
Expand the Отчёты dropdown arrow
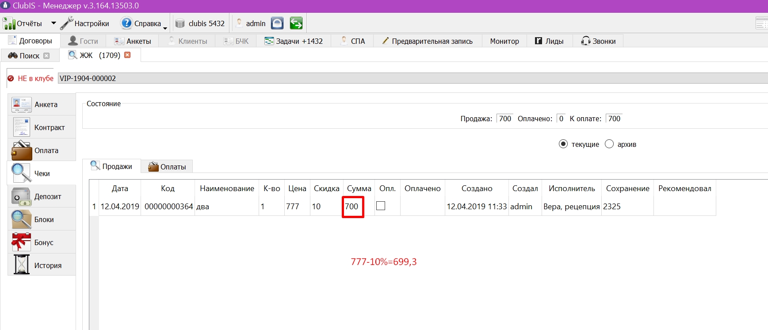(x=53, y=23)
